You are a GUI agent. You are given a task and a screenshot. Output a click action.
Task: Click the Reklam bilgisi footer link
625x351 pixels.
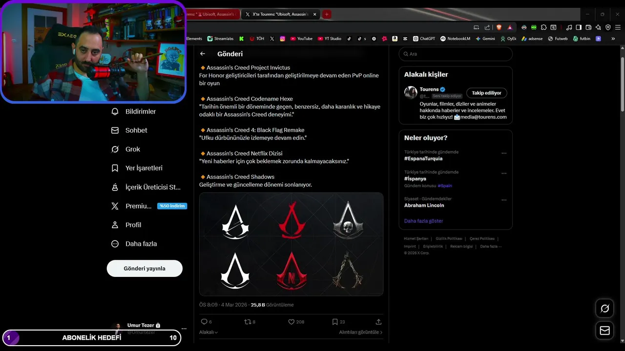pos(461,246)
